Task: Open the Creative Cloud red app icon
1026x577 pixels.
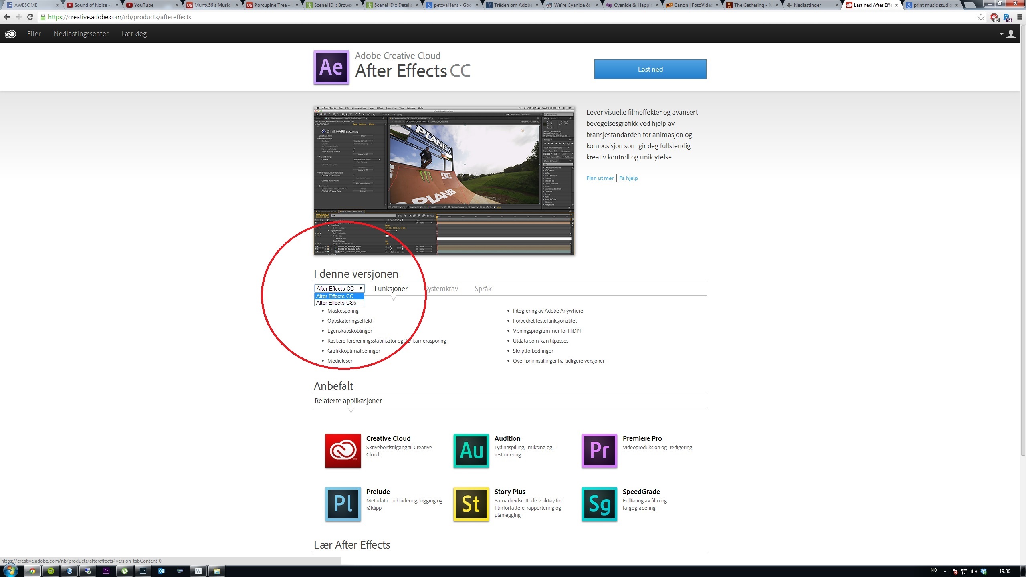Action: pos(343,451)
